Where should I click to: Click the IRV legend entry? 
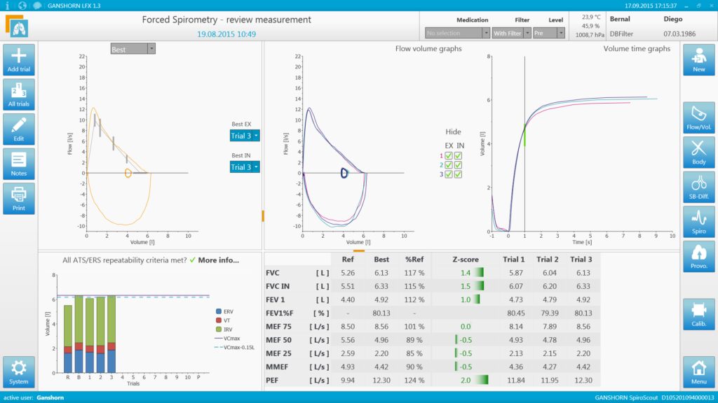224,330
